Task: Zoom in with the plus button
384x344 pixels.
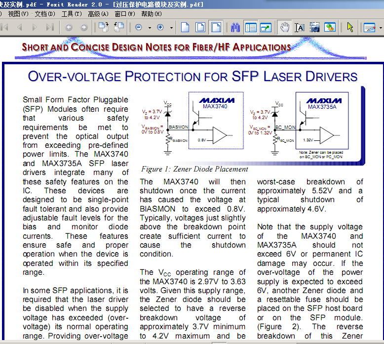Action: pos(160,27)
